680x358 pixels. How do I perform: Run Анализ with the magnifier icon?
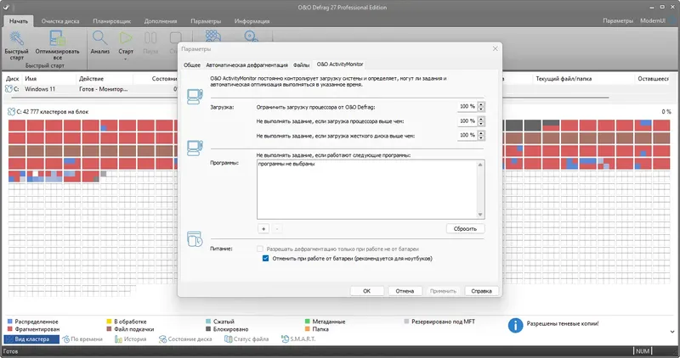pyautogui.click(x=99, y=38)
